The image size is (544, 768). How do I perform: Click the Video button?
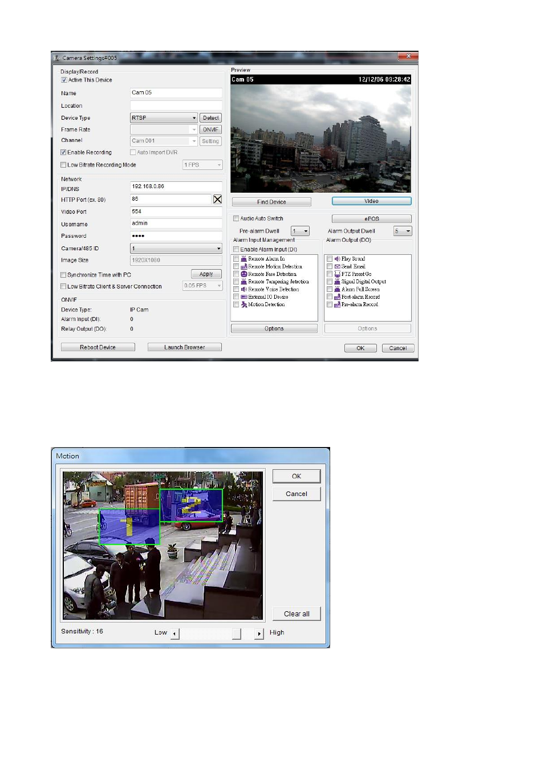[372, 201]
